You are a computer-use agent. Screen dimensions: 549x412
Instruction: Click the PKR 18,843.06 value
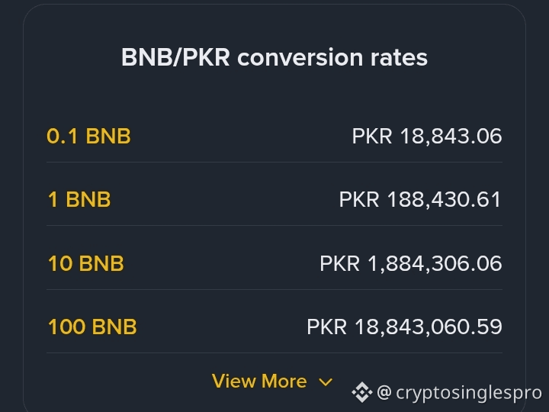[x=427, y=137]
